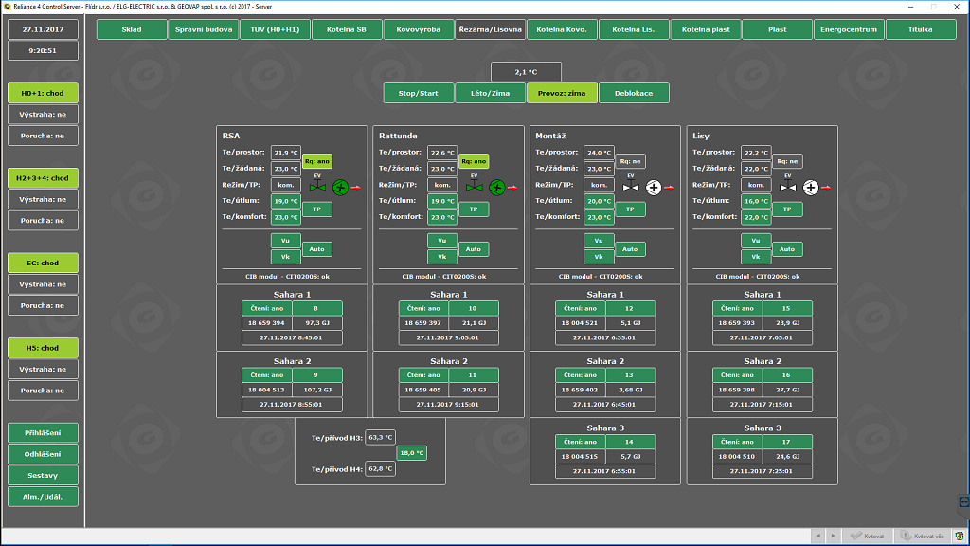This screenshot has height=546, width=970.
Task: Open the Sestavy reports list
Action: pyautogui.click(x=43, y=475)
